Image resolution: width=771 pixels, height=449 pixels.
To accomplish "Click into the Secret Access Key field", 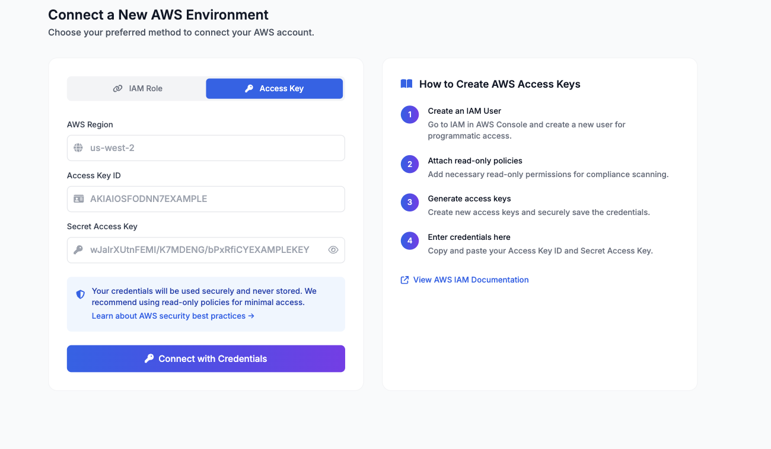I will (x=206, y=250).
